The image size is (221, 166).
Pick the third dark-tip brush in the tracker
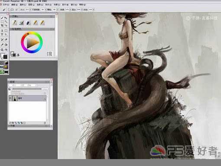pos(29,23)
